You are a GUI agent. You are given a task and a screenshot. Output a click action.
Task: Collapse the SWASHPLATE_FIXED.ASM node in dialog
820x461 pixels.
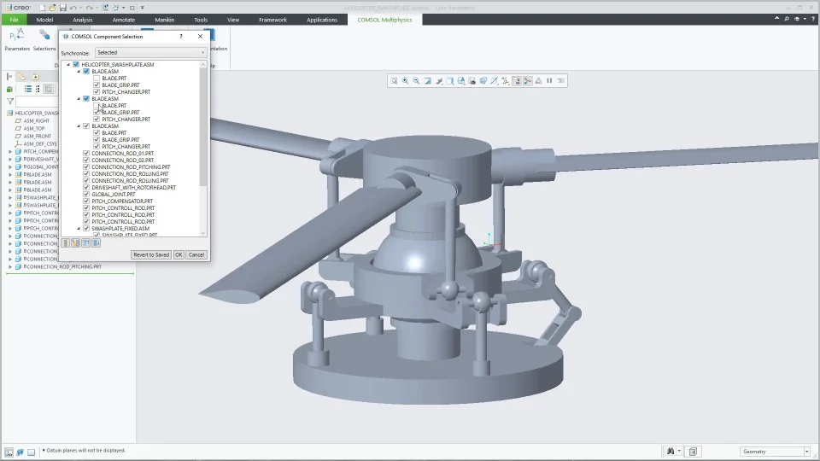pos(79,229)
